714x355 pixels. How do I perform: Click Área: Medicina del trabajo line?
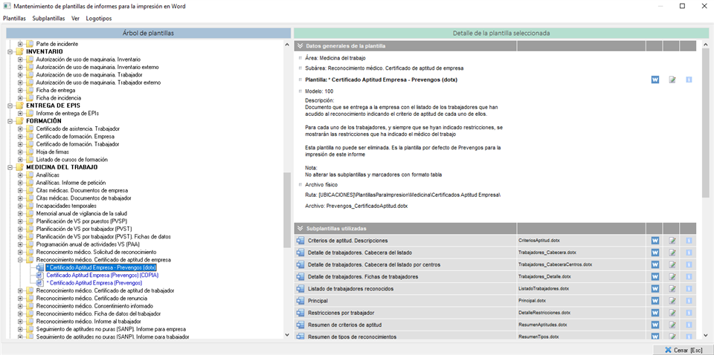click(x=335, y=58)
